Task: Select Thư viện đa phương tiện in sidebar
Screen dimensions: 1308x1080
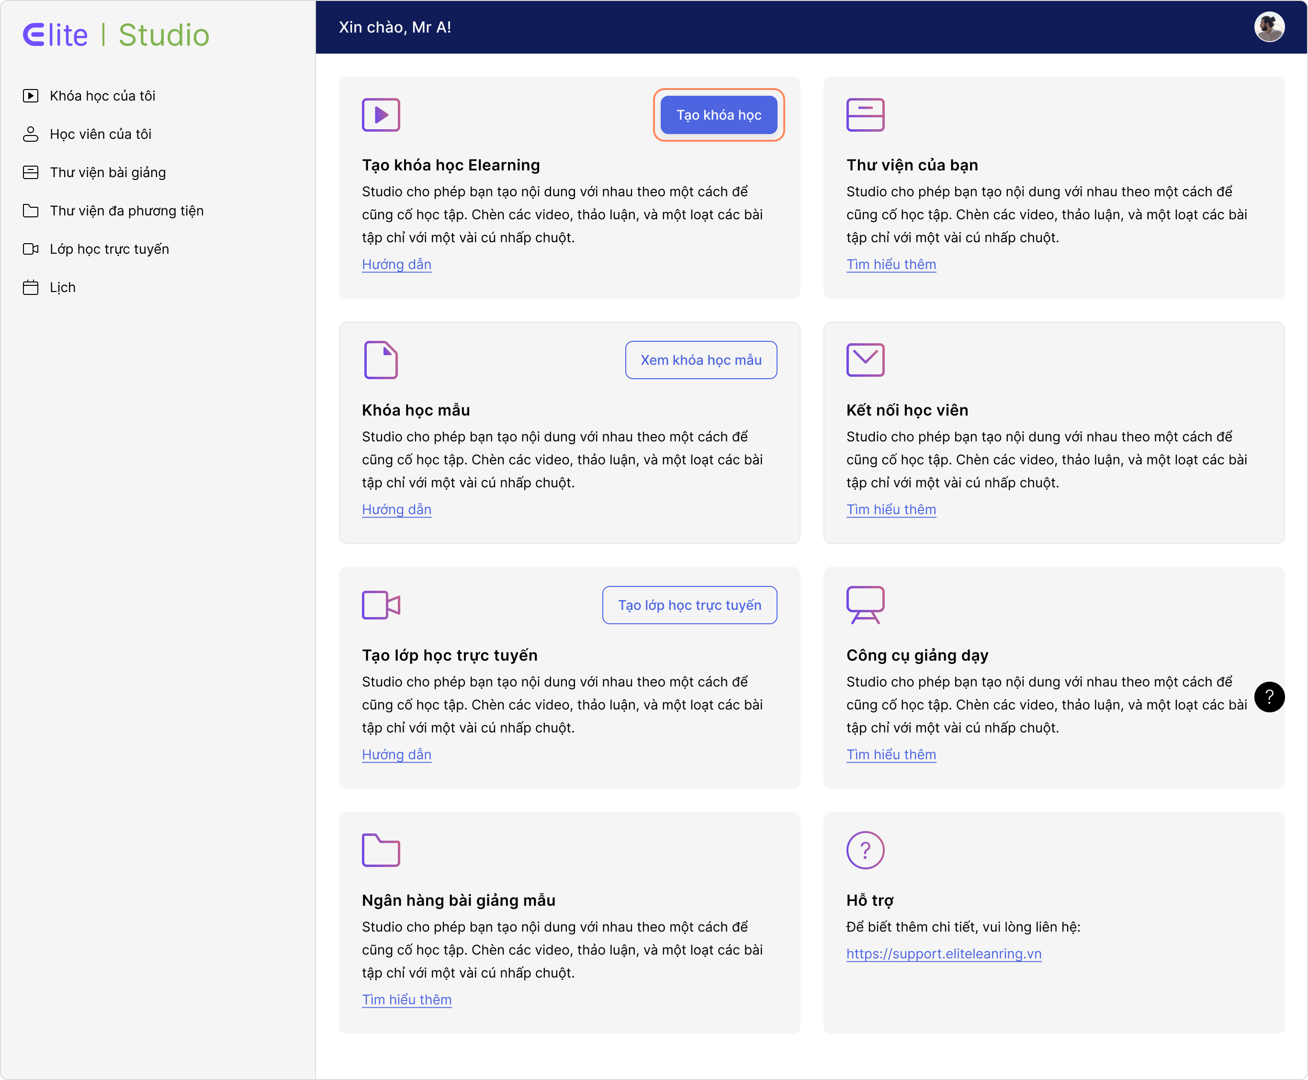Action: coord(126,211)
